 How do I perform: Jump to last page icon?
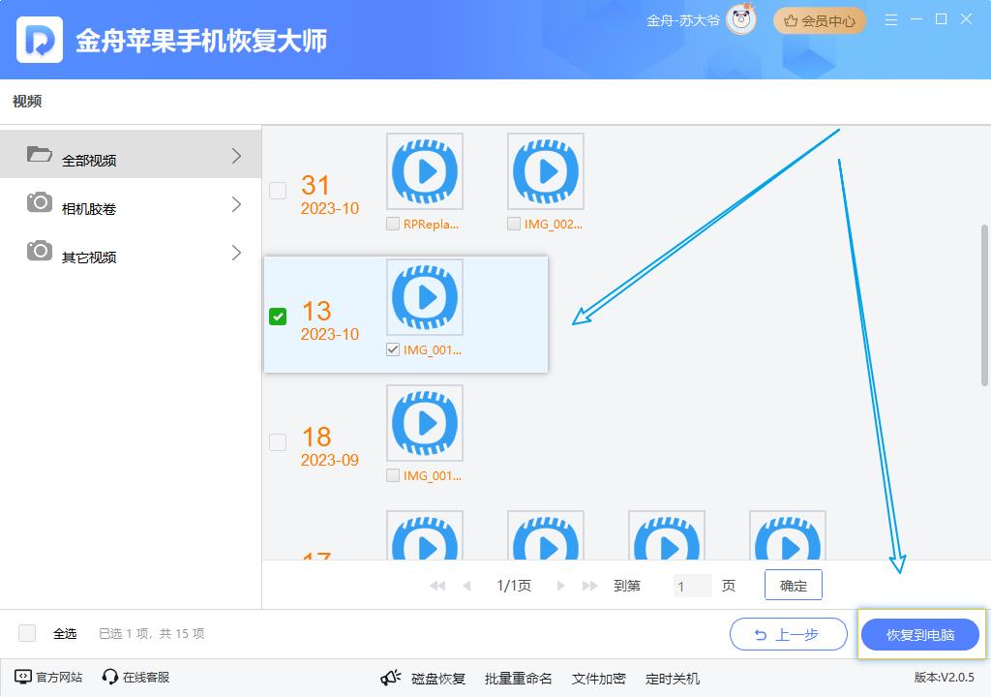coord(589,587)
